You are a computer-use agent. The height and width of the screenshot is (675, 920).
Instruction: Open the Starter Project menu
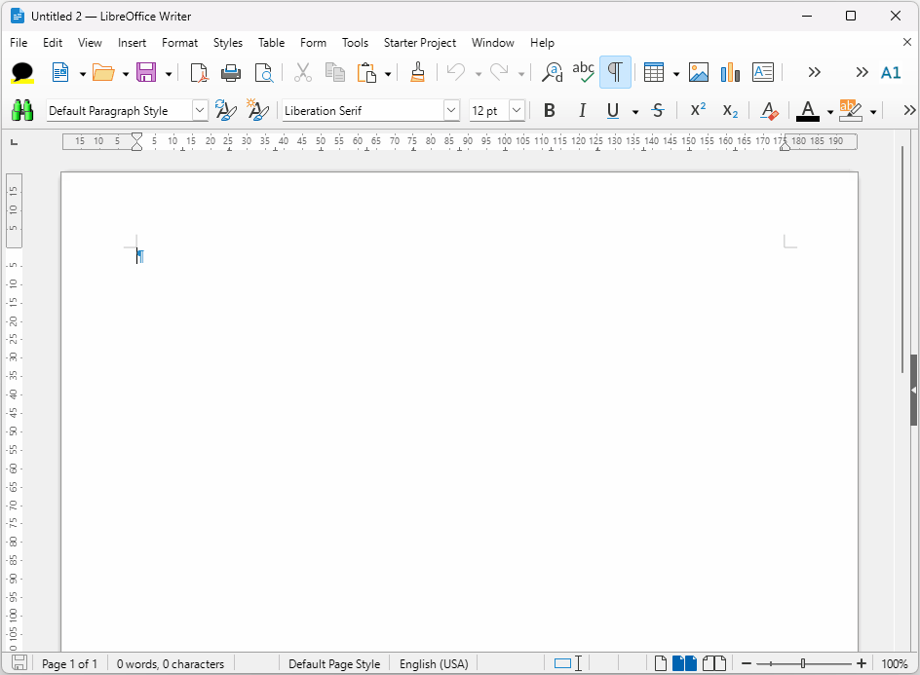coord(419,43)
